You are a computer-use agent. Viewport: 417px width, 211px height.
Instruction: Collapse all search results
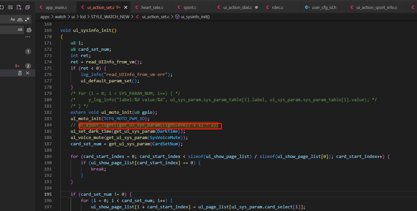pyautogui.click(x=28, y=7)
